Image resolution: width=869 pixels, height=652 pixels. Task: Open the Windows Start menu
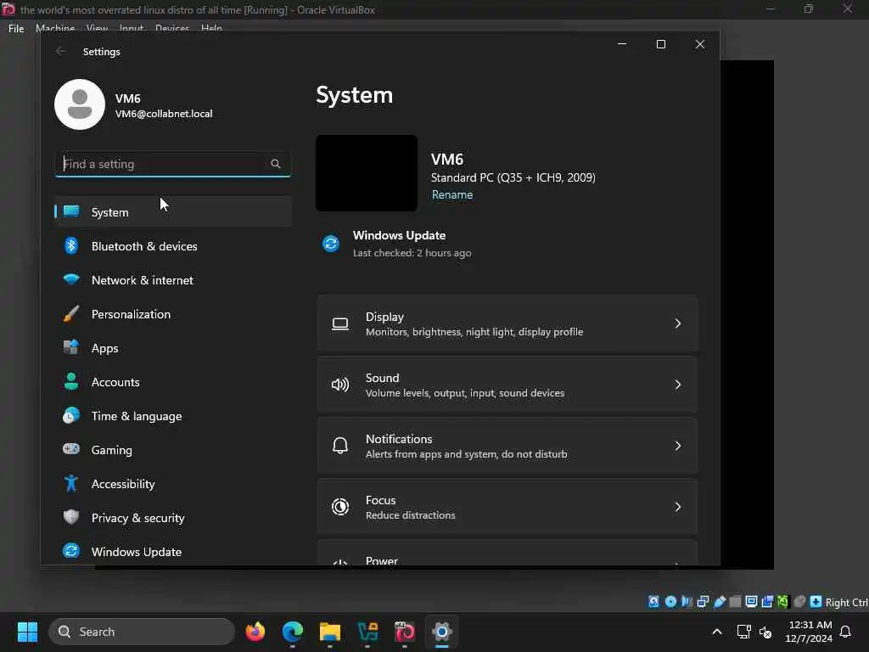(x=27, y=632)
